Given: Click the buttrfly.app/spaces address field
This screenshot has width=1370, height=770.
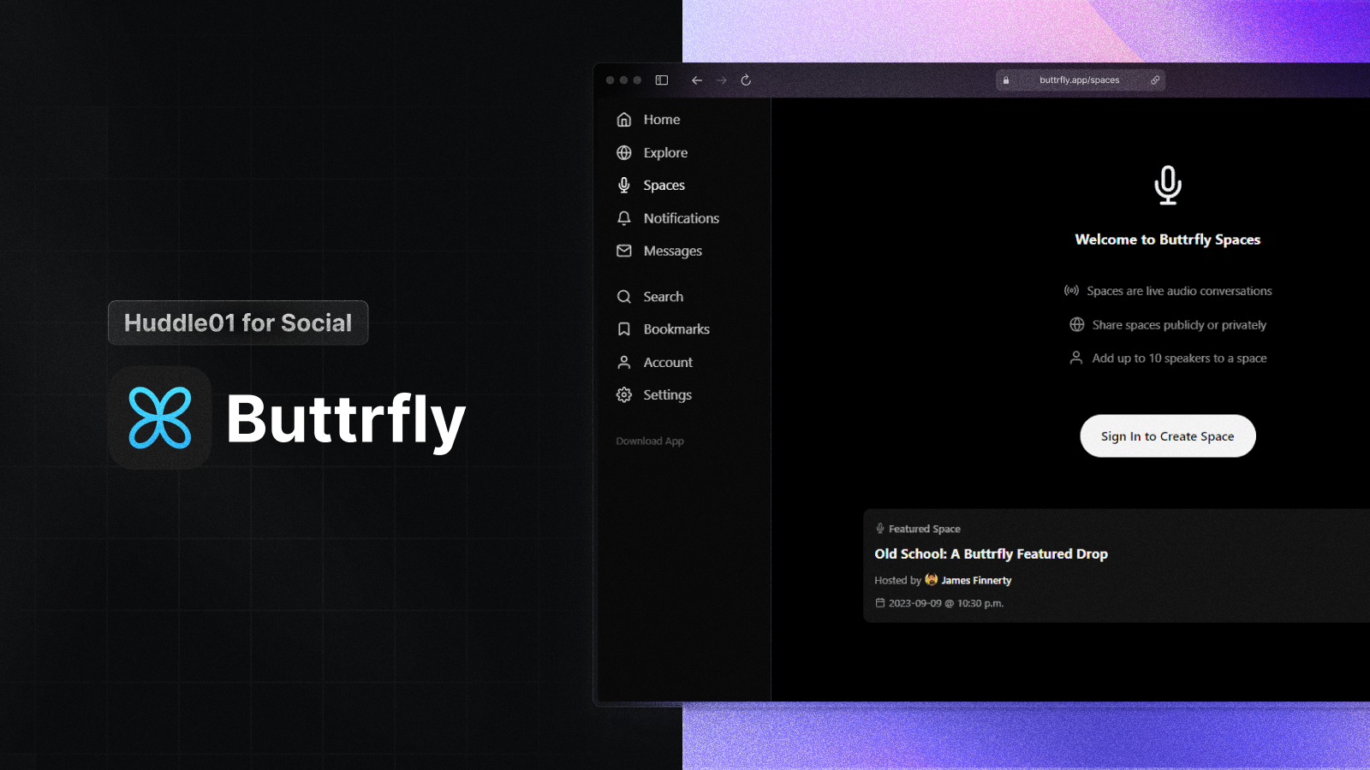Looking at the screenshot, I should click(x=1081, y=80).
